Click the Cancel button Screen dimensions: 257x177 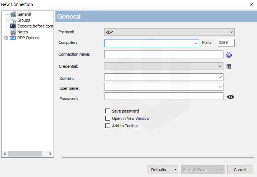pyautogui.click(x=240, y=170)
